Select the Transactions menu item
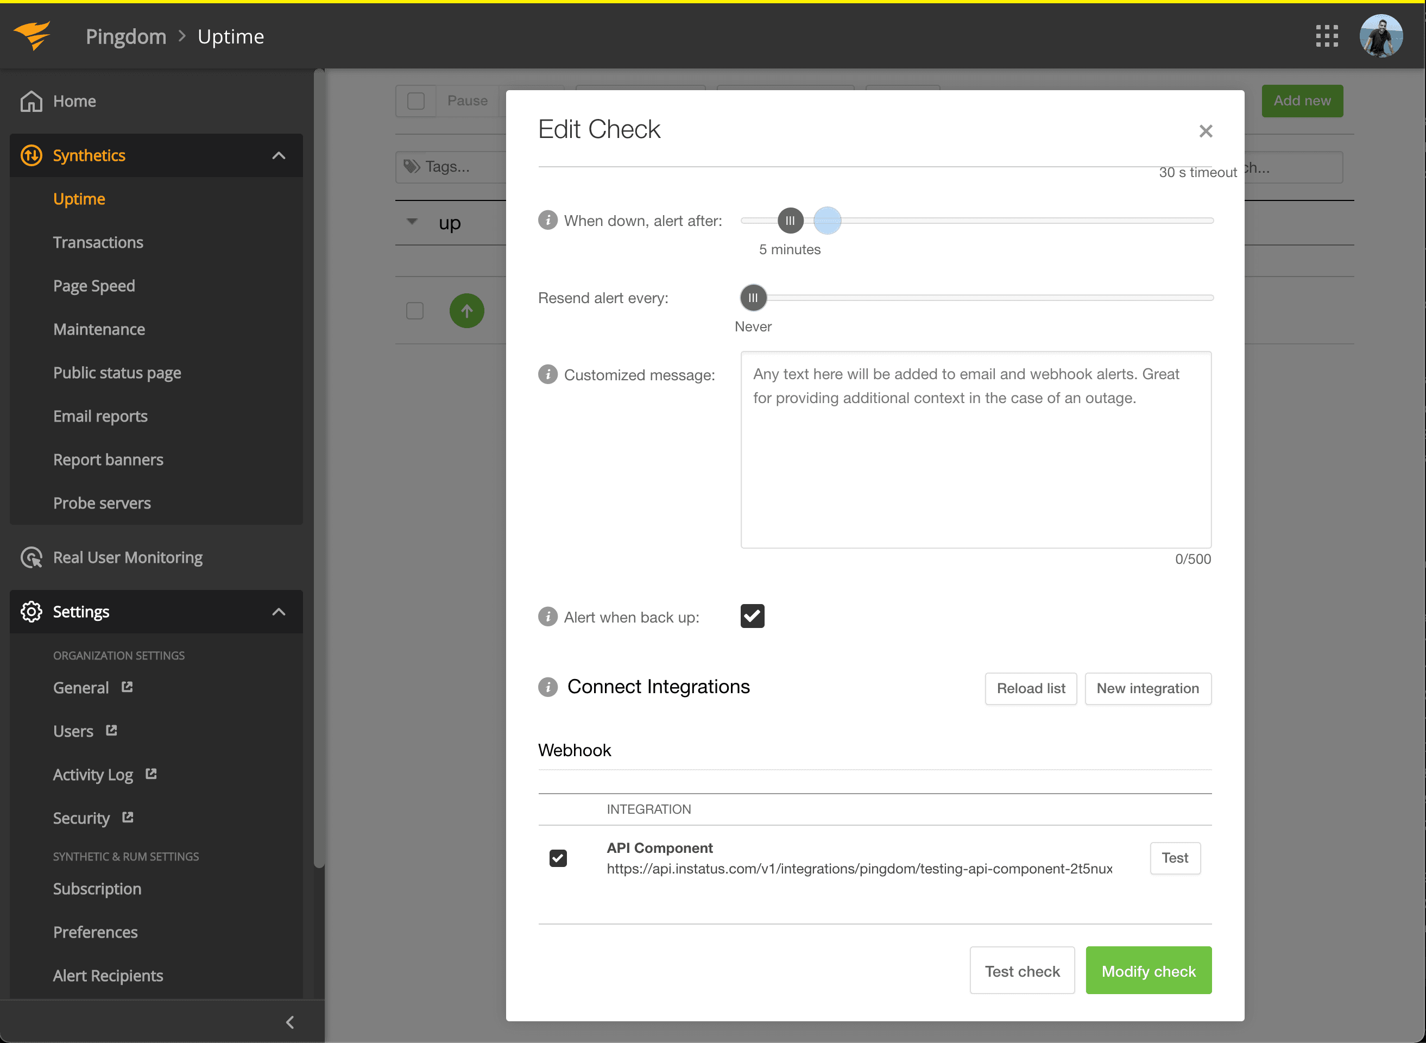 pyautogui.click(x=98, y=241)
